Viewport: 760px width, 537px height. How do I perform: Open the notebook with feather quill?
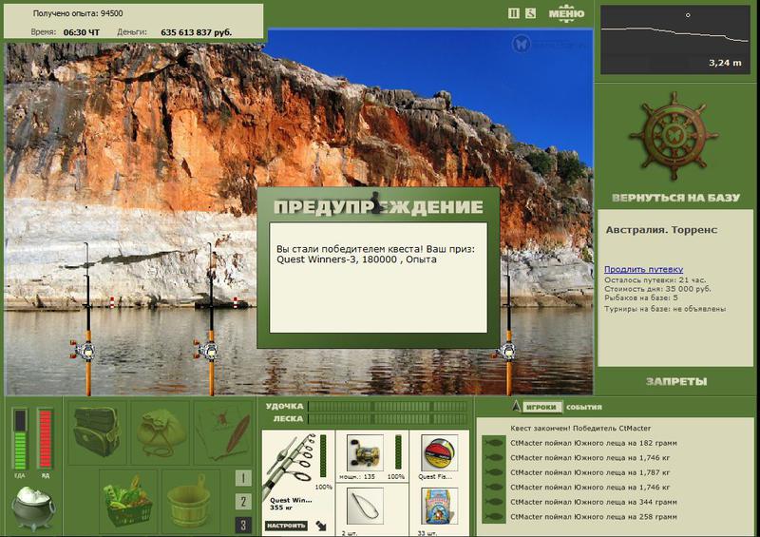[223, 433]
